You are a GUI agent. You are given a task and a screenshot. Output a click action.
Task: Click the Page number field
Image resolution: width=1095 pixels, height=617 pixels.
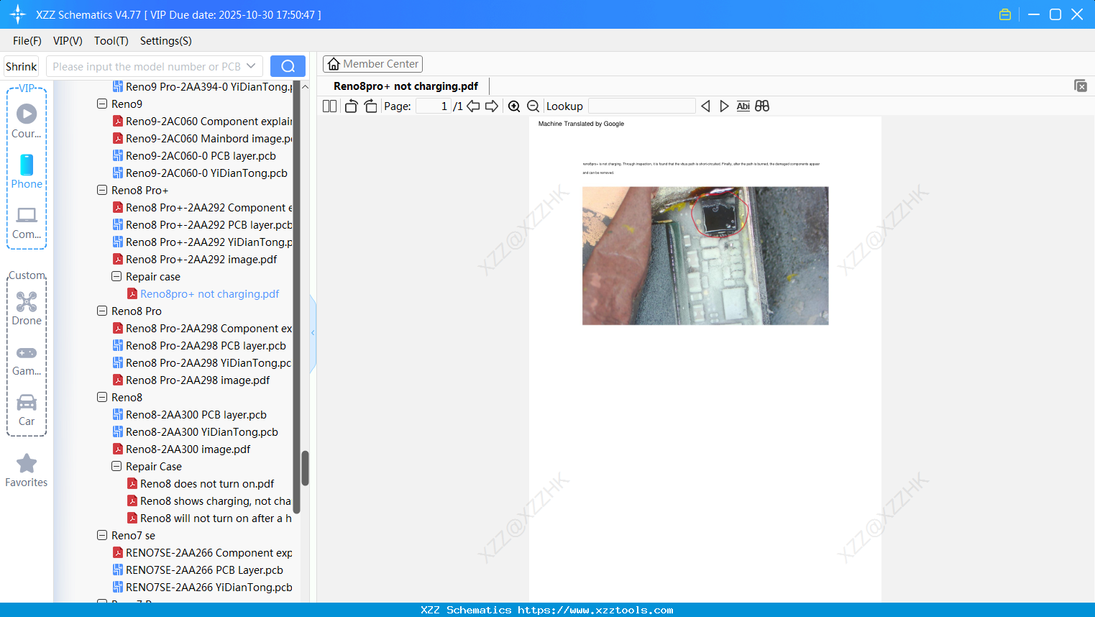(x=434, y=106)
